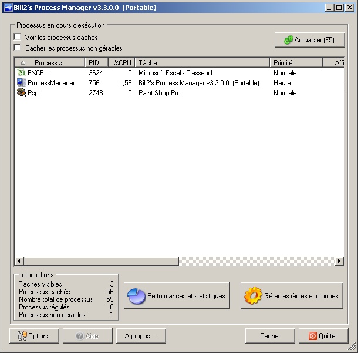Viewport: 358px width, 353px height.
Task: Open Performances et statistiques
Action: [x=177, y=296]
